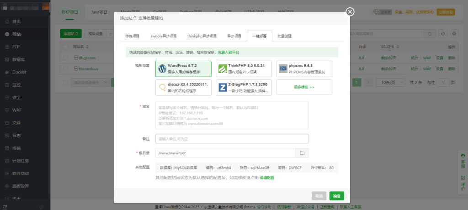Open 终端 terminal sidebar icon

(x=7, y=148)
